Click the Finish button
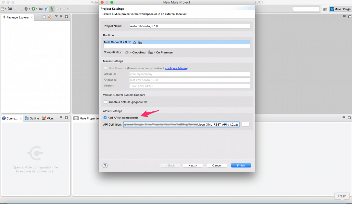Image resolution: width=352 pixels, height=204 pixels. tap(241, 165)
